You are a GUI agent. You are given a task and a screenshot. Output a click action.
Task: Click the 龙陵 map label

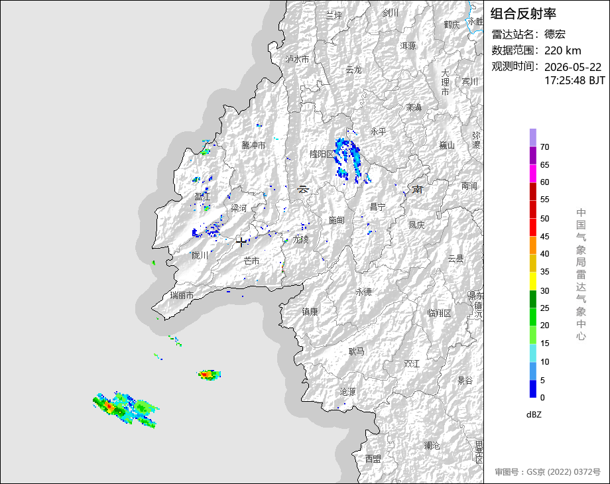(x=301, y=239)
